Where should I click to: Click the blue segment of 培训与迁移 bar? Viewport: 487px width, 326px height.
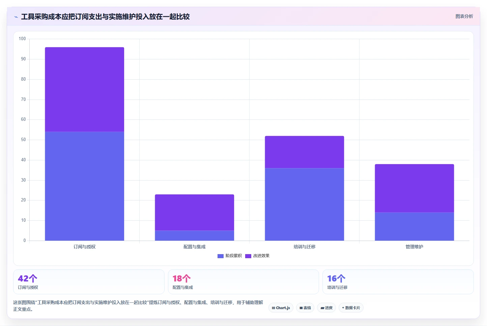304,204
